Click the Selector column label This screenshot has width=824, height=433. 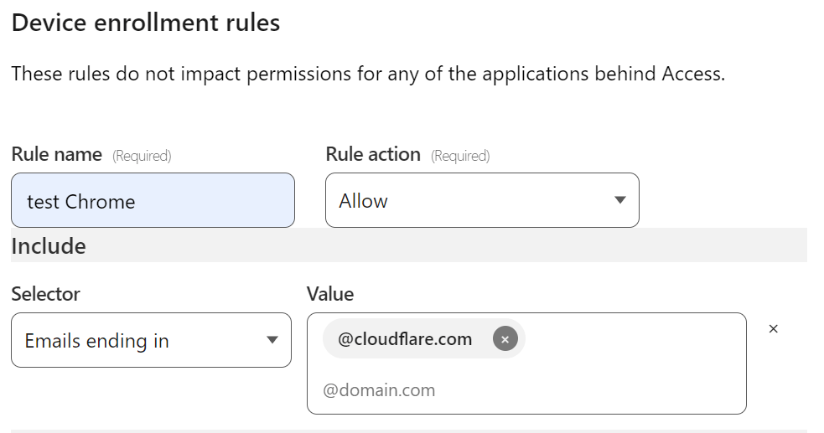(46, 294)
